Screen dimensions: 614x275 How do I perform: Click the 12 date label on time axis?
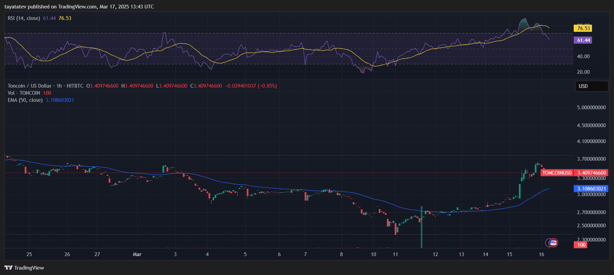click(435, 254)
